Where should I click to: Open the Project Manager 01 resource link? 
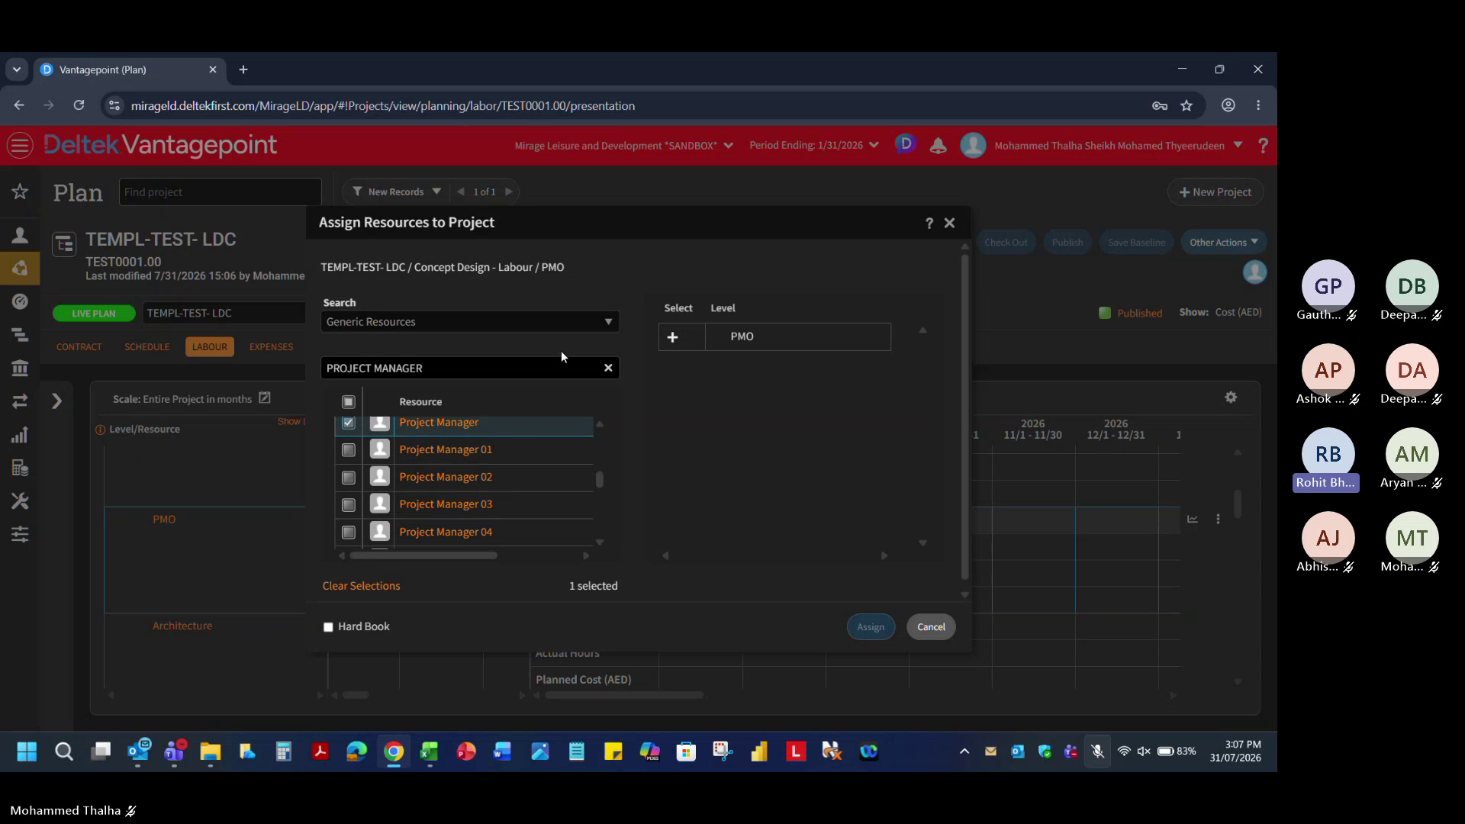pyautogui.click(x=446, y=450)
